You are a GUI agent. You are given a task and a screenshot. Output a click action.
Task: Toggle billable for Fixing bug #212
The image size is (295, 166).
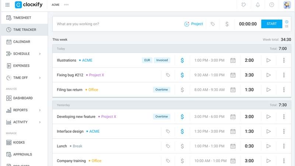182,75
